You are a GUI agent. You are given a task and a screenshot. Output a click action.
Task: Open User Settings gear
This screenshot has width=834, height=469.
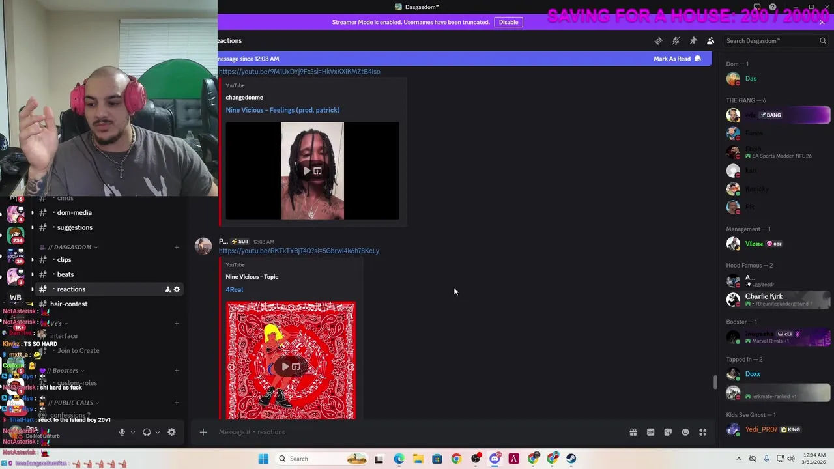click(171, 432)
